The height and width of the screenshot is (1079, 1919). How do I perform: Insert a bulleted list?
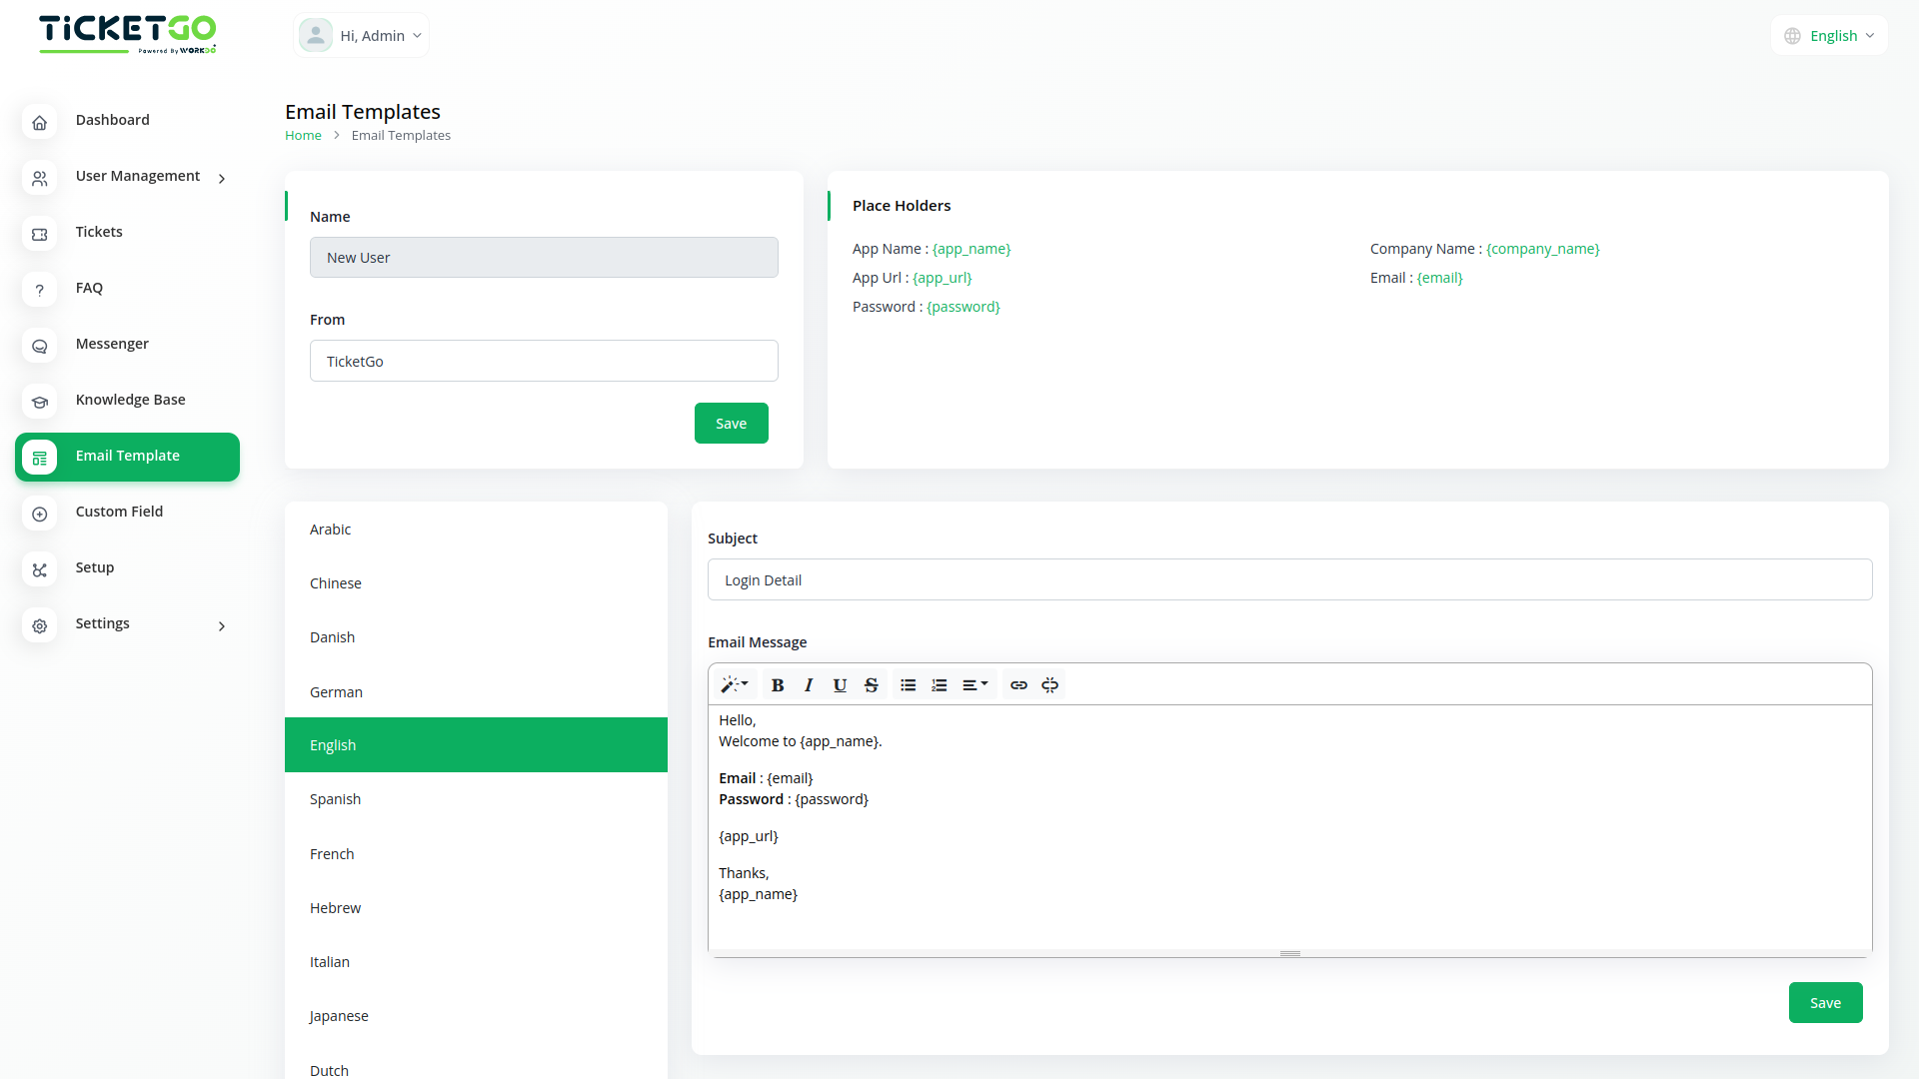click(x=908, y=684)
